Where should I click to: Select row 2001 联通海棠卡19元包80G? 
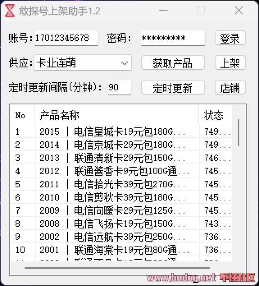click(121, 250)
